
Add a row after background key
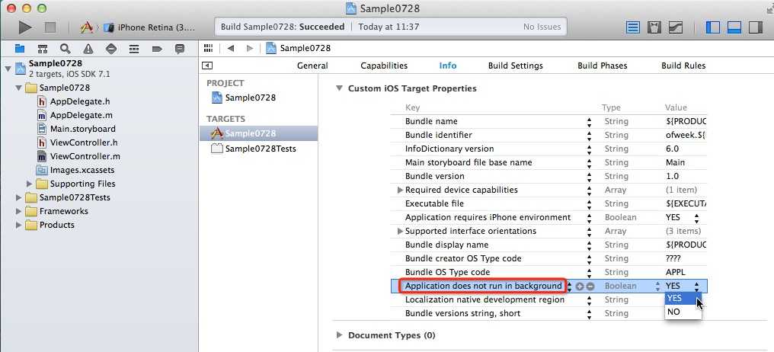[580, 286]
